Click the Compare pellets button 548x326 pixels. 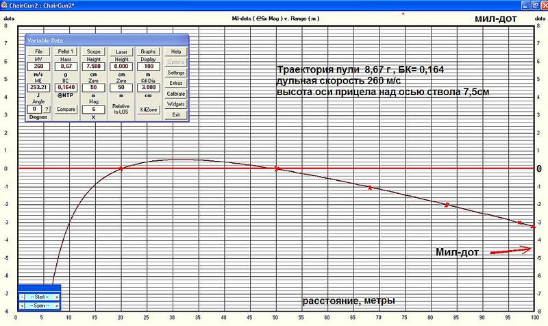pos(66,108)
